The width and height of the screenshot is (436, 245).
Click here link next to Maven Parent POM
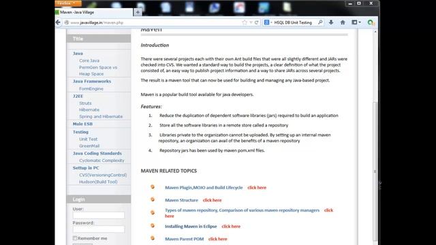(218, 239)
